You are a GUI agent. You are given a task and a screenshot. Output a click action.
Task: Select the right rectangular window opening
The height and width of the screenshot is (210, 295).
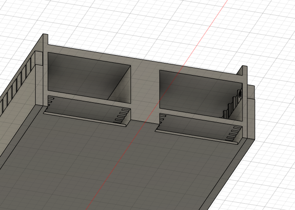(x=200, y=95)
